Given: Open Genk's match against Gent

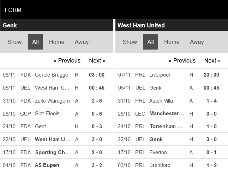Looking at the screenshot, I should pos(41,126).
